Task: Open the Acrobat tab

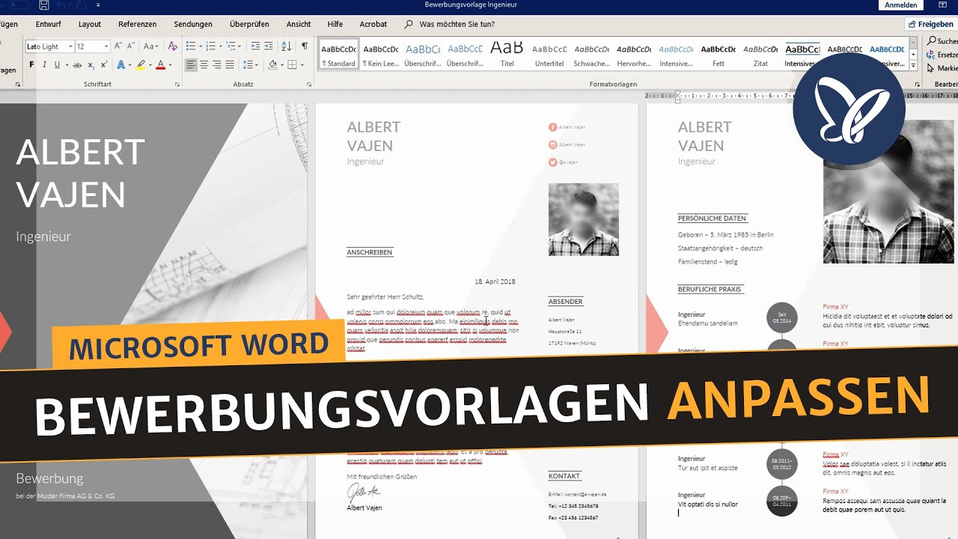Action: coord(373,24)
